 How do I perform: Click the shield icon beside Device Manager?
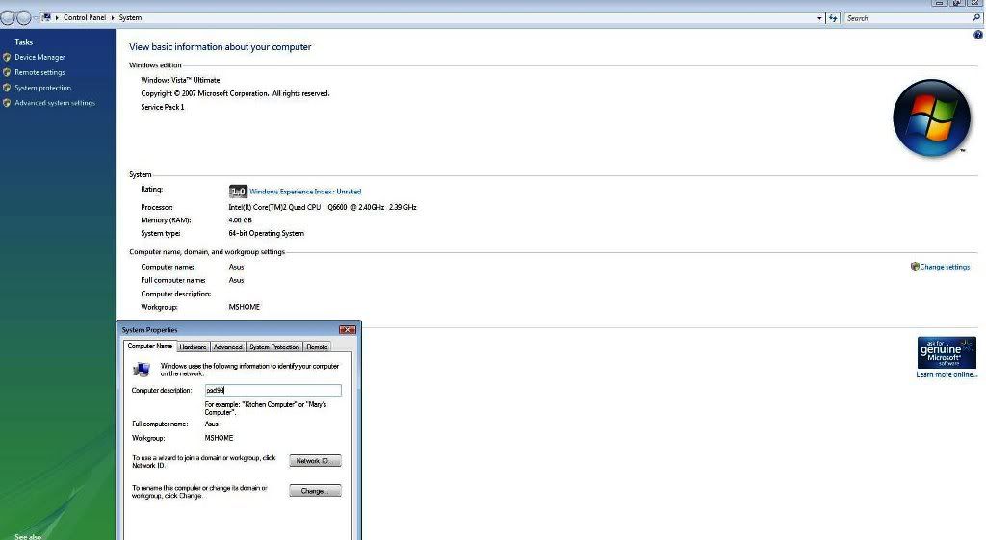(7, 57)
